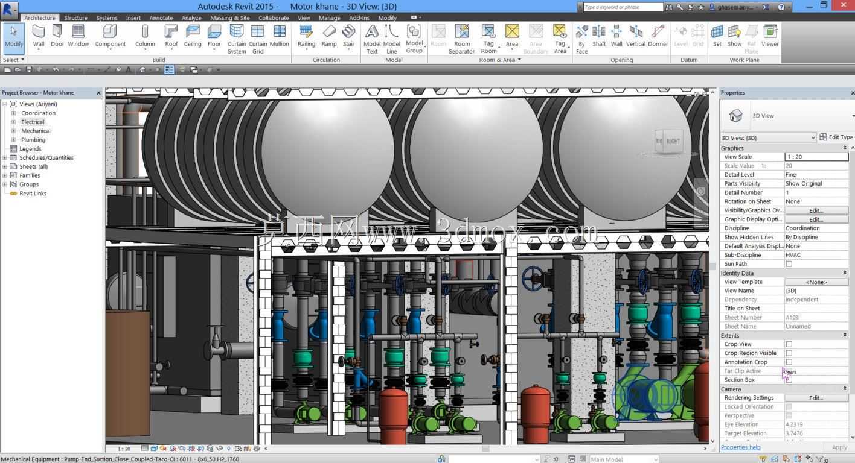This screenshot has height=463, width=855.
Task: Select the Vertical opening tool
Action: (636, 36)
